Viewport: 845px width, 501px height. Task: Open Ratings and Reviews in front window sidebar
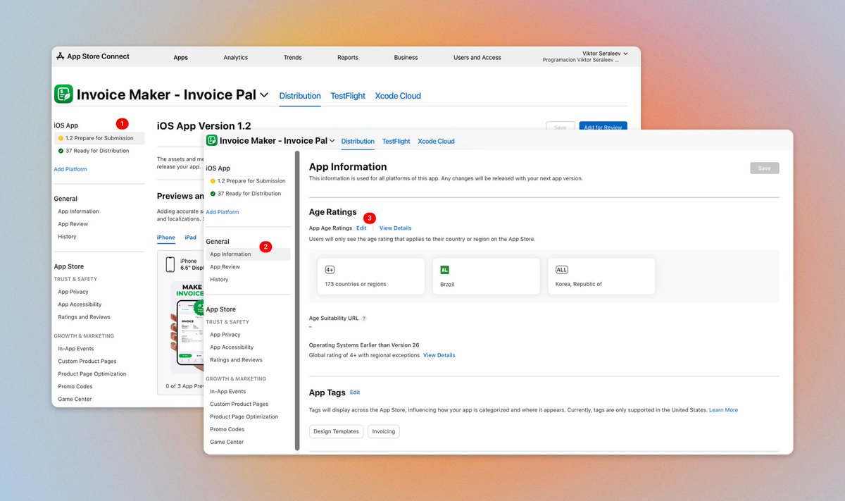point(236,360)
